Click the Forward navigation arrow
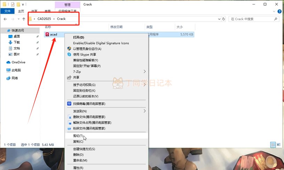The width and height of the screenshot is (284, 170). coord(13,19)
